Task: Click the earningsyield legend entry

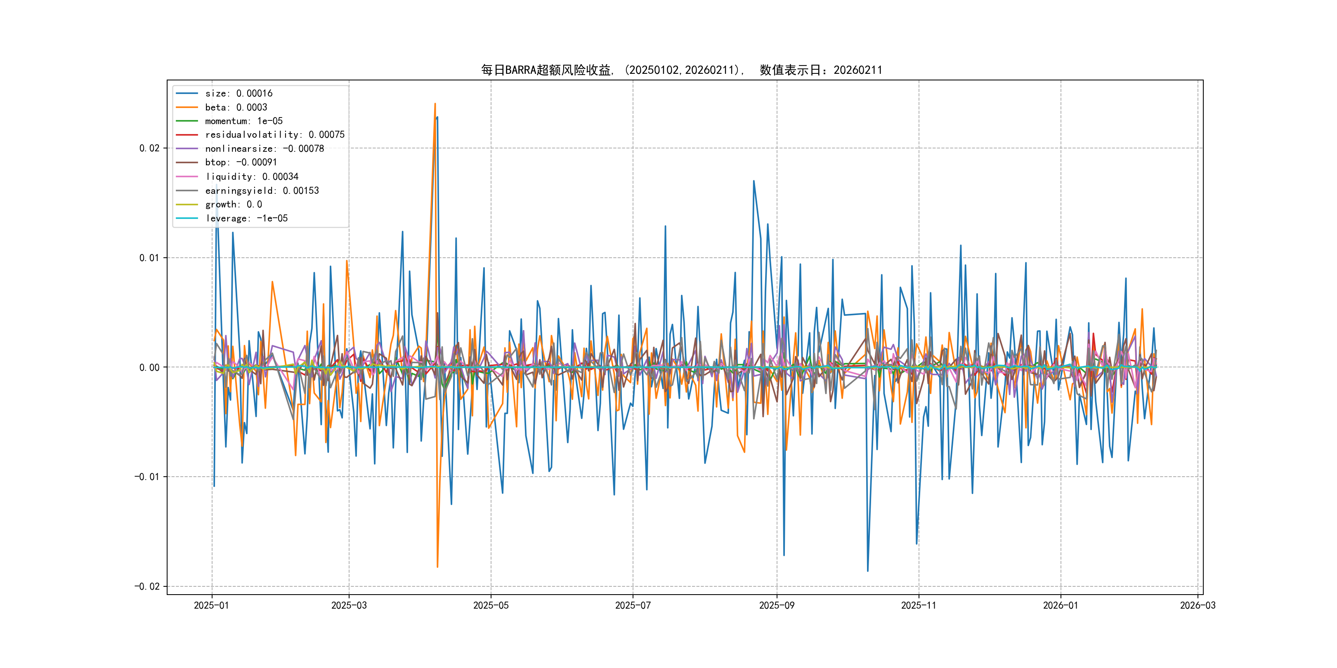Action: coord(262,191)
